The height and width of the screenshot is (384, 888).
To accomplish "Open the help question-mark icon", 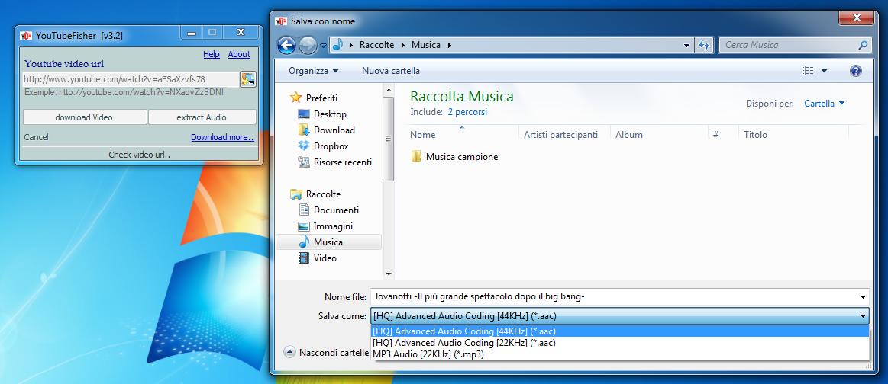I will pyautogui.click(x=856, y=71).
